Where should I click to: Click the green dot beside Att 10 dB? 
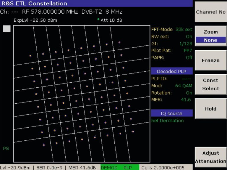(x=98, y=20)
